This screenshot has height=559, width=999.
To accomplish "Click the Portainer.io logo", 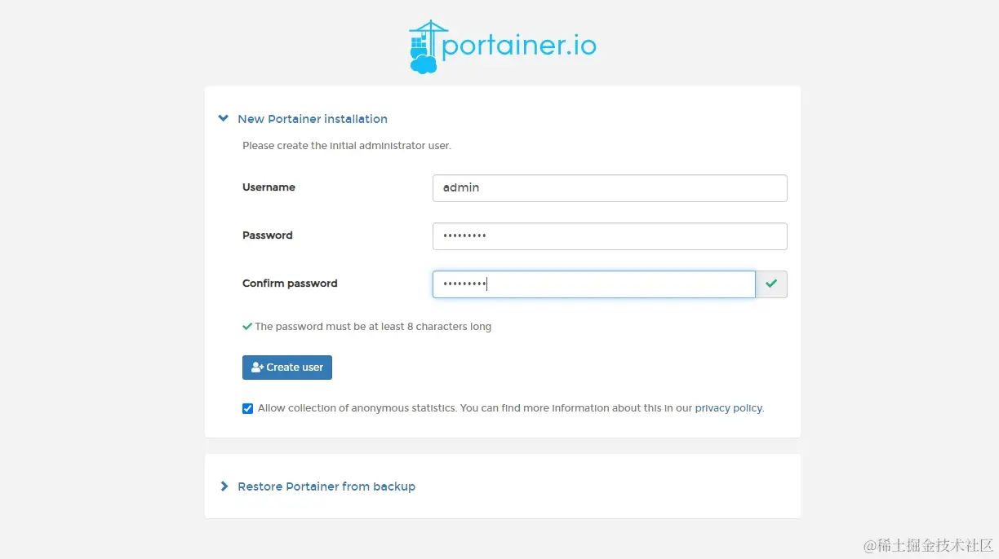I will point(503,47).
